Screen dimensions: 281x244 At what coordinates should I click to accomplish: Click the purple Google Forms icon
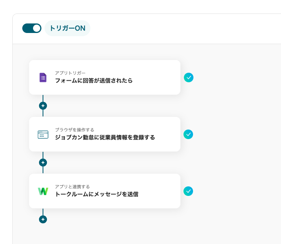pyautogui.click(x=43, y=77)
